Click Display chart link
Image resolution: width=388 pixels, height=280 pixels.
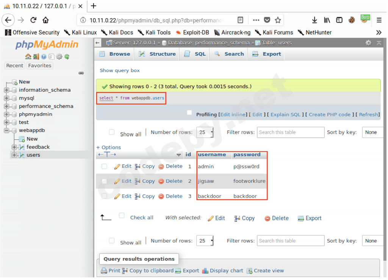point(227,271)
